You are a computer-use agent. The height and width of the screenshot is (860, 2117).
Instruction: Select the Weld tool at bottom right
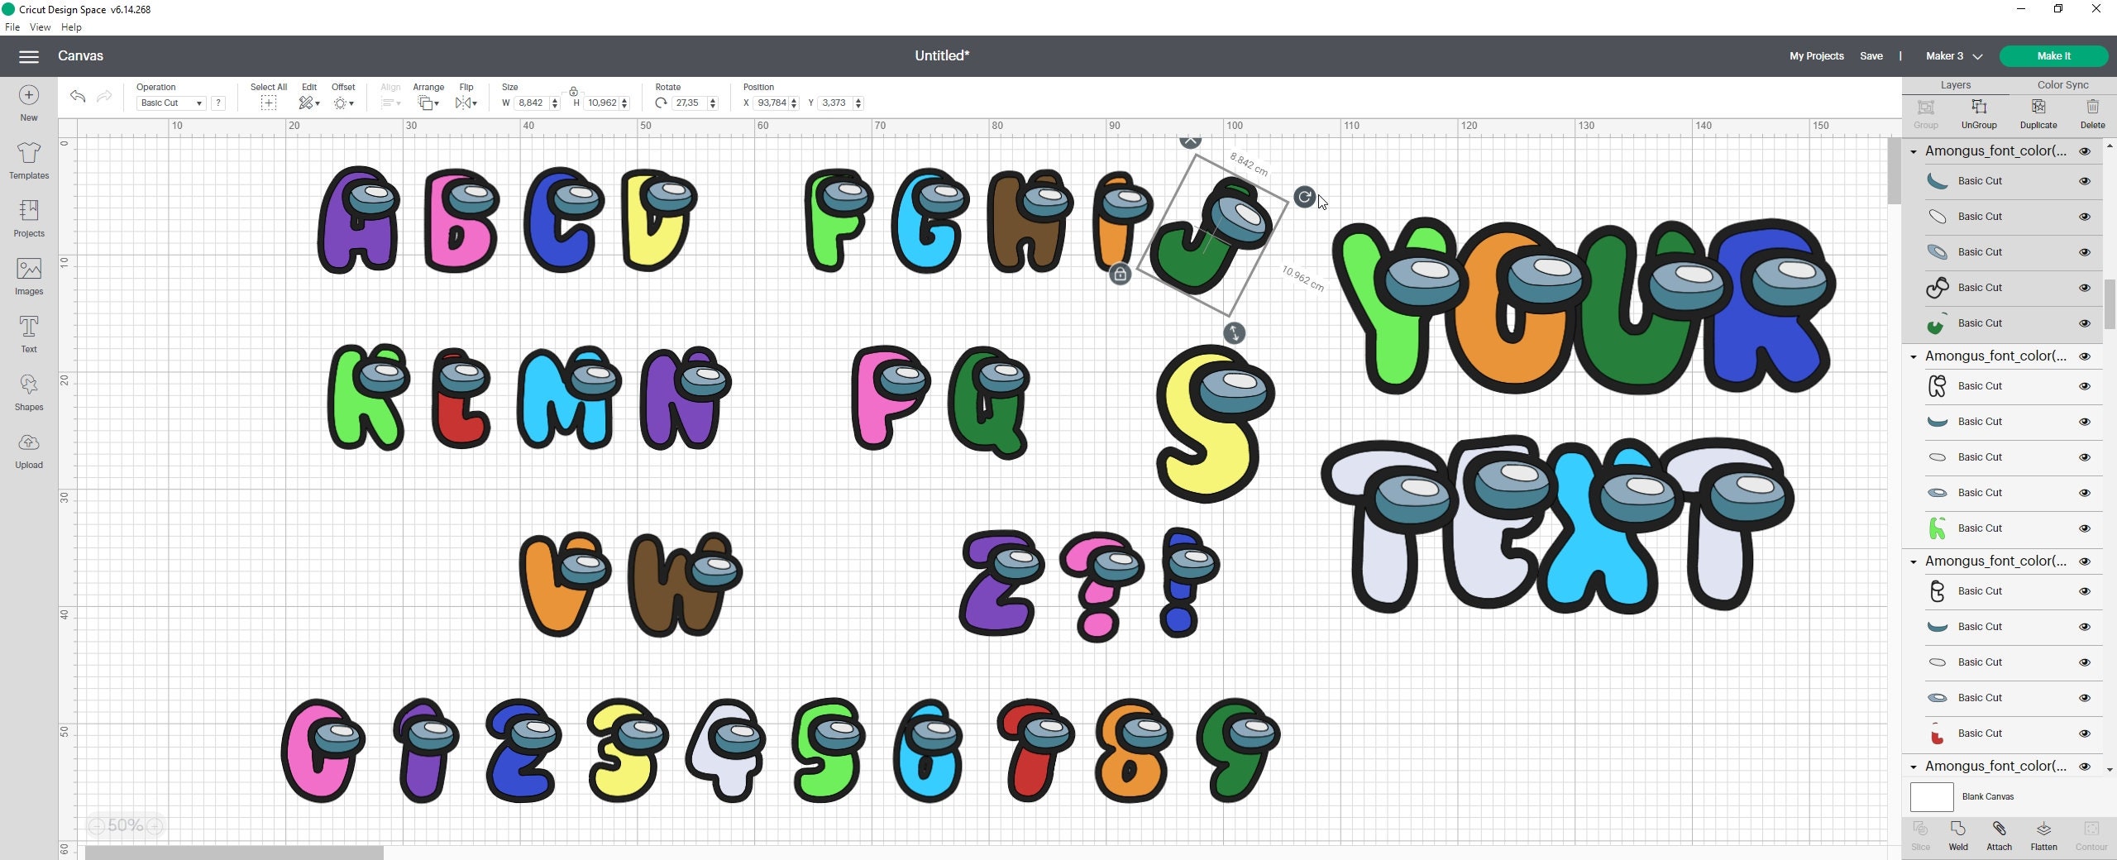click(1958, 834)
